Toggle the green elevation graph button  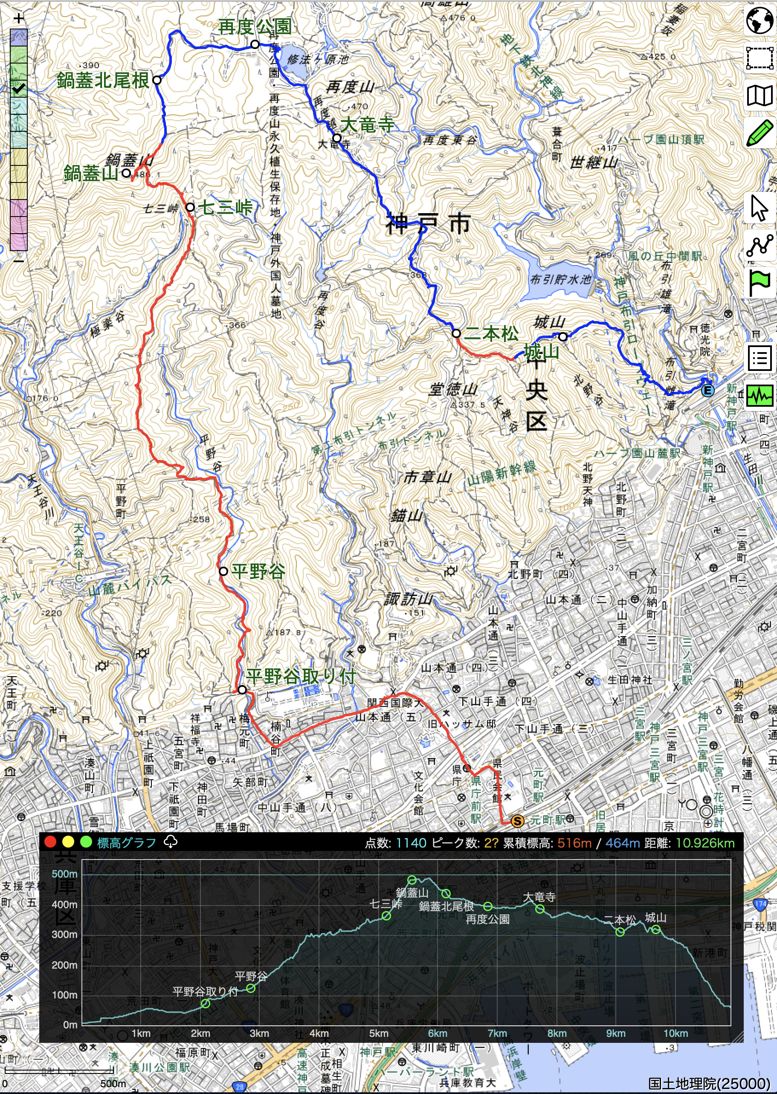tap(759, 395)
